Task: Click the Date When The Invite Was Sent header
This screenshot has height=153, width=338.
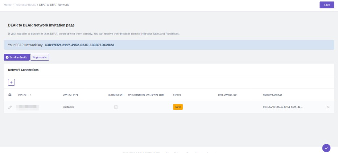Action: coord(146,95)
